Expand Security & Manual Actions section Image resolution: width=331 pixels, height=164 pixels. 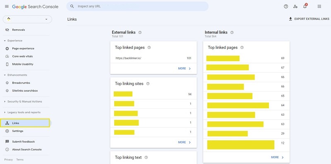coord(23,101)
